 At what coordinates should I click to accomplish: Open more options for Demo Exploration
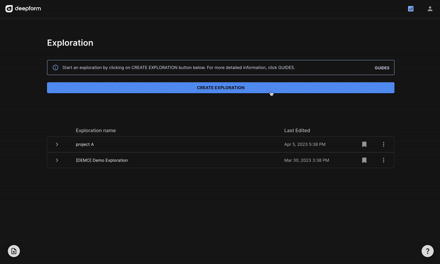tap(383, 160)
